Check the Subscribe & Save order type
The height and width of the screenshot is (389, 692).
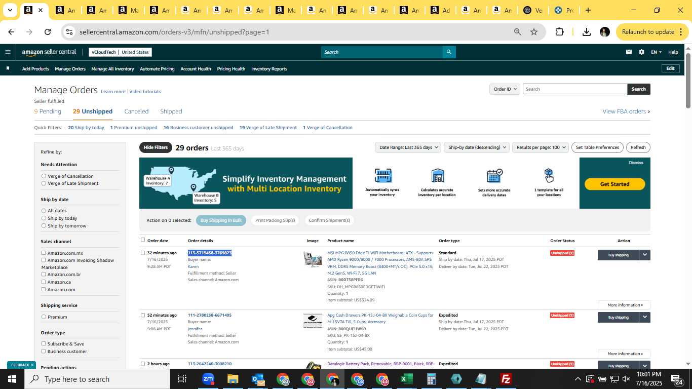pos(44,343)
